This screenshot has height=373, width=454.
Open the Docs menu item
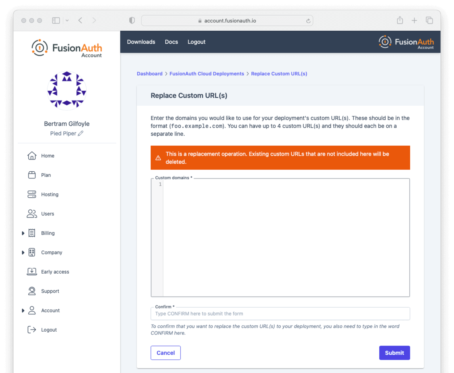[171, 42]
